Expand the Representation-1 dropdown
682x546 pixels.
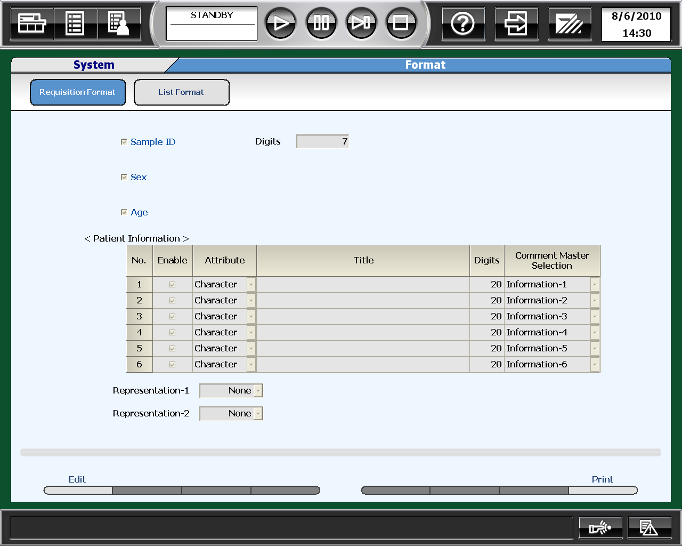258,391
